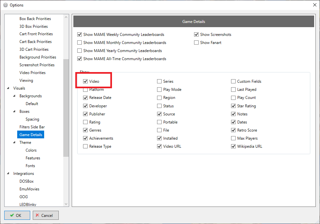Open Colors under Theme
320x224 pixels.
[x=31, y=150]
